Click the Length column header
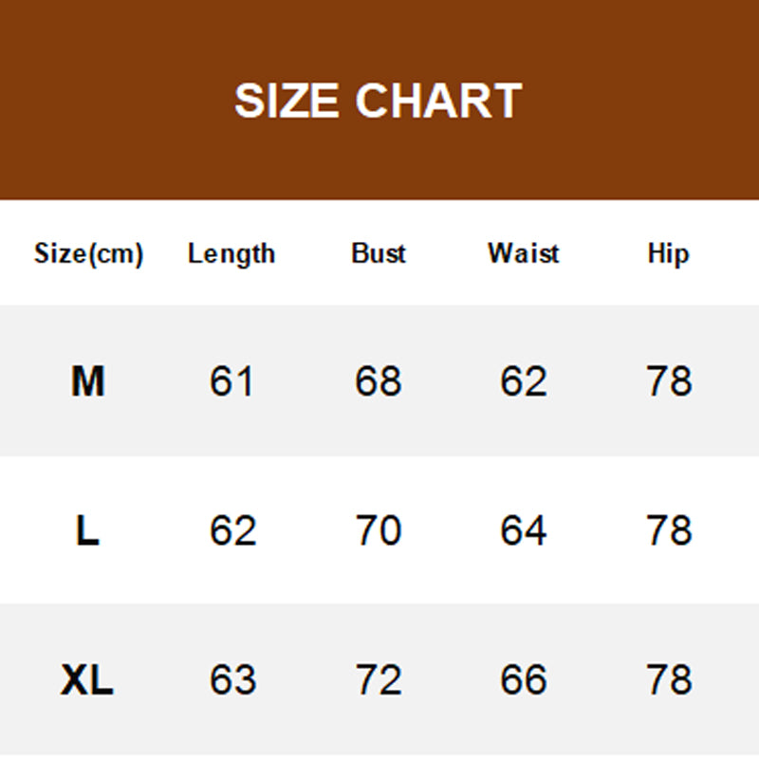 click(x=231, y=254)
